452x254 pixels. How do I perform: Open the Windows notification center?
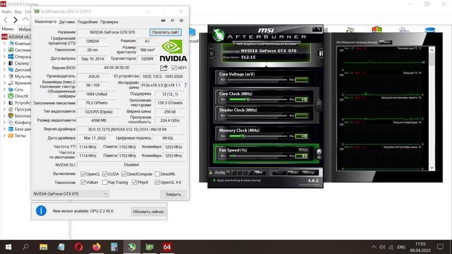coord(440,247)
